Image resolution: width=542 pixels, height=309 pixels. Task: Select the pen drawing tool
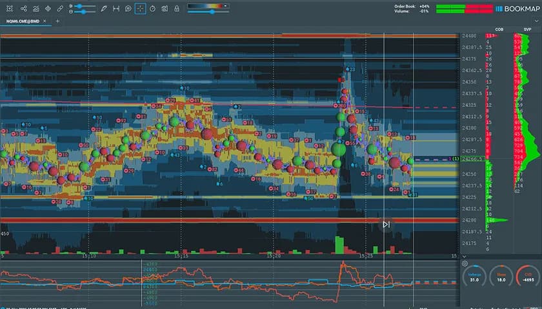104,8
